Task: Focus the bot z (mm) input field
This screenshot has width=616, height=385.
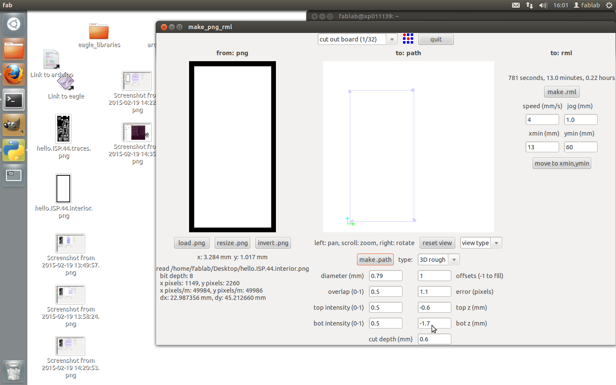Action: [x=435, y=323]
